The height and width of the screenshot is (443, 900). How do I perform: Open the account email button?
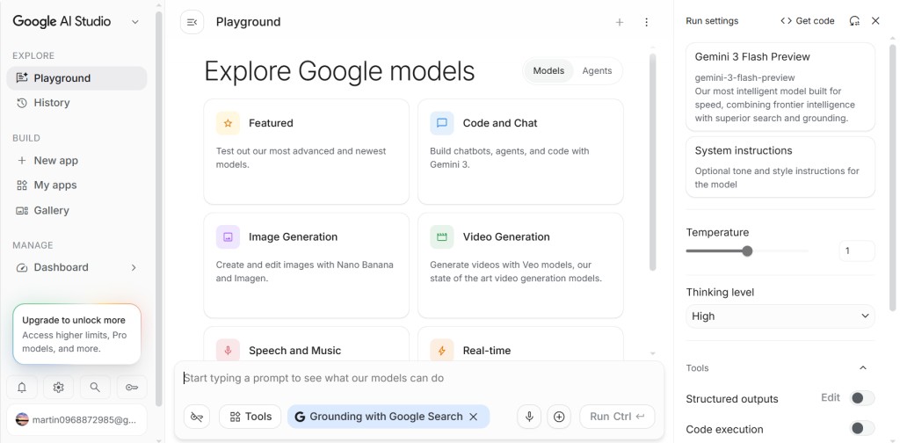pyautogui.click(x=77, y=419)
